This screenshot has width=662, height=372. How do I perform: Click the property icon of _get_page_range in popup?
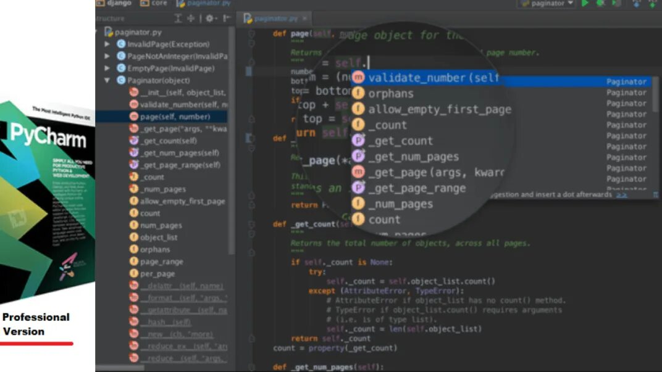pos(358,188)
